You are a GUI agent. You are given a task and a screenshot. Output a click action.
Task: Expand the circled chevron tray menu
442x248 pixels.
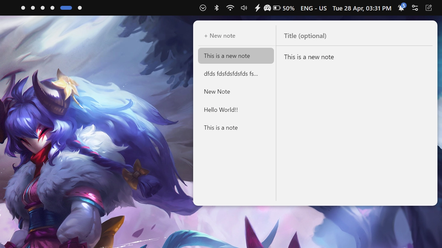[203, 8]
